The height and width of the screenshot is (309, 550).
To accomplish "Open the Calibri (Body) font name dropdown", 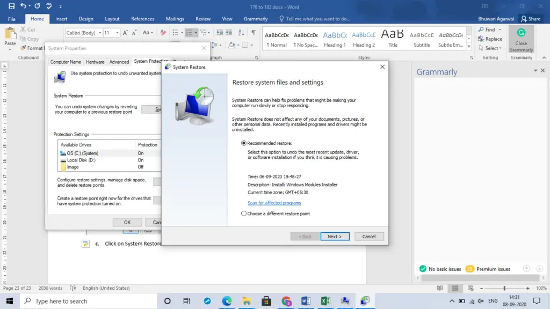I will point(100,33).
